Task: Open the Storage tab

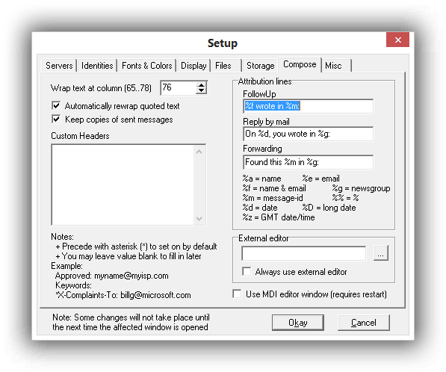Action: 260,66
